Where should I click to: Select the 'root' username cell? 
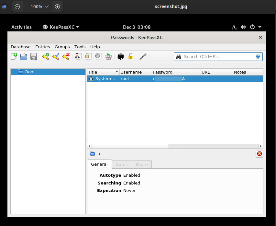136,79
